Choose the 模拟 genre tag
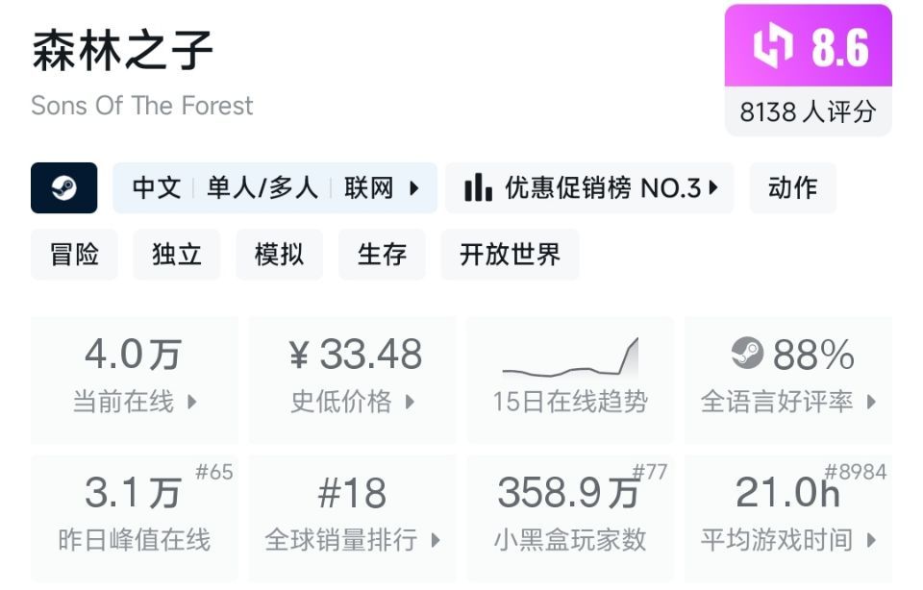923x590 pixels. pos(279,255)
